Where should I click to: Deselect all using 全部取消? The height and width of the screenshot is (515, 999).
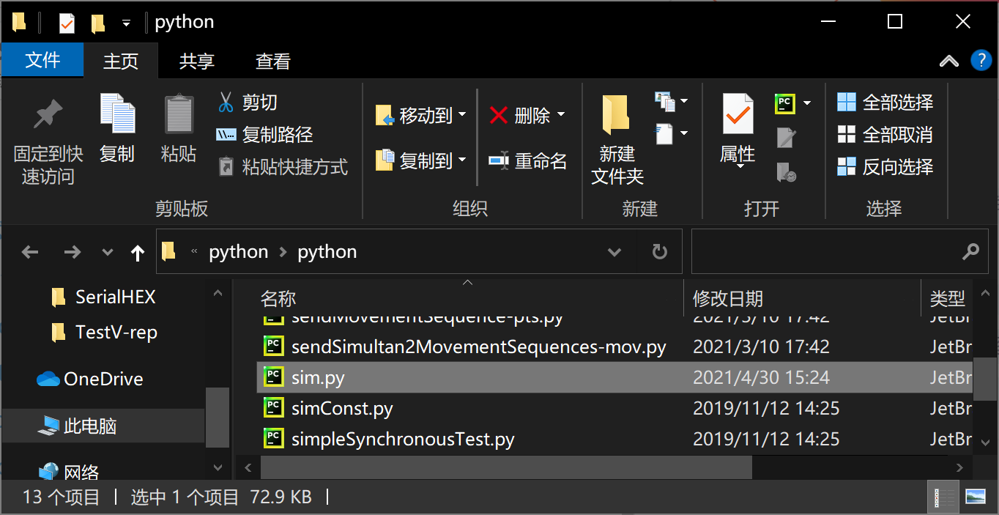point(885,135)
